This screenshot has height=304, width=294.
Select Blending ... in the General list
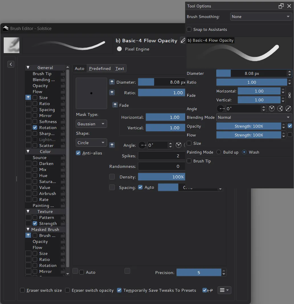coord(44,80)
